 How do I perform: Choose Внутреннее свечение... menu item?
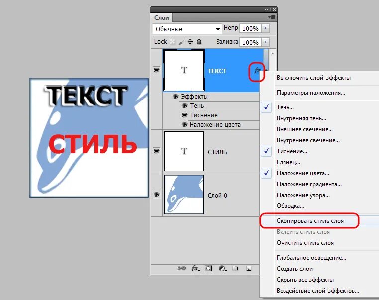point(308,140)
